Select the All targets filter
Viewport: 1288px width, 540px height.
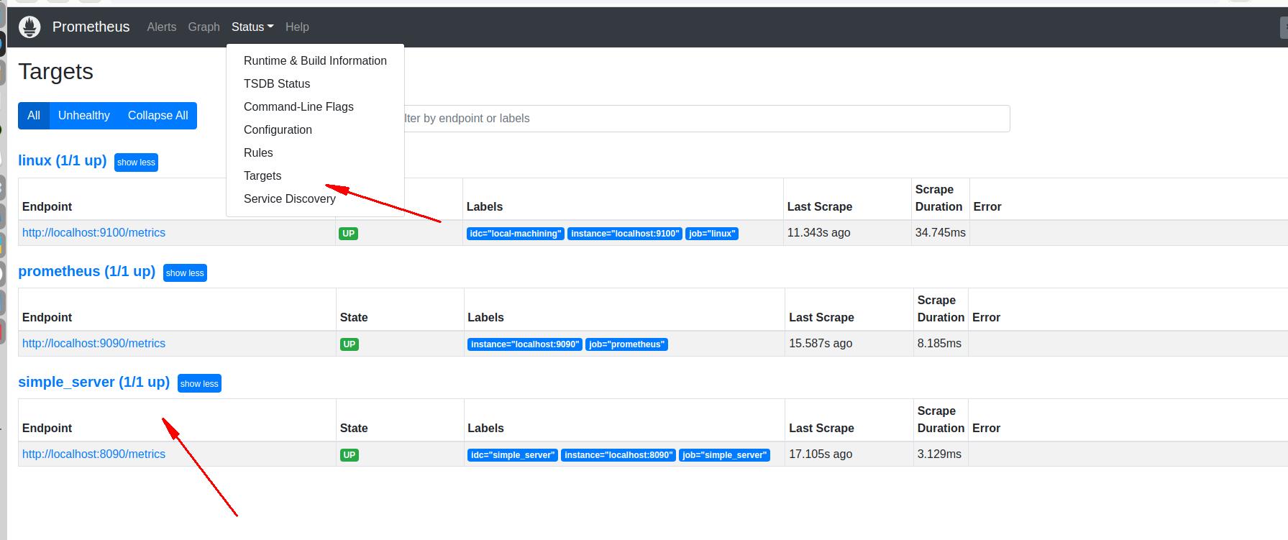point(34,116)
